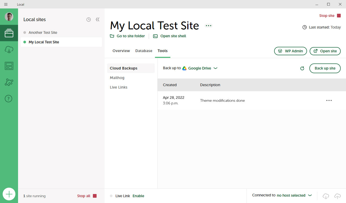The width and height of the screenshot is (346, 203).
Task: Click the WP Admin button
Action: coord(291,51)
